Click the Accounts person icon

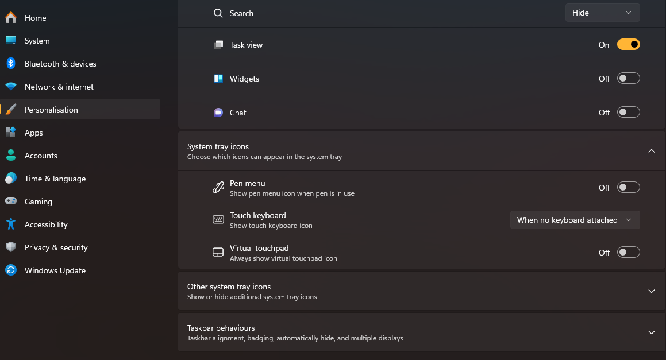[x=10, y=156]
